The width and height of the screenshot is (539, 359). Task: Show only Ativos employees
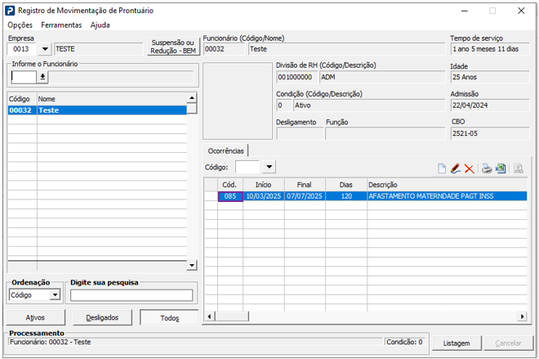click(x=35, y=317)
